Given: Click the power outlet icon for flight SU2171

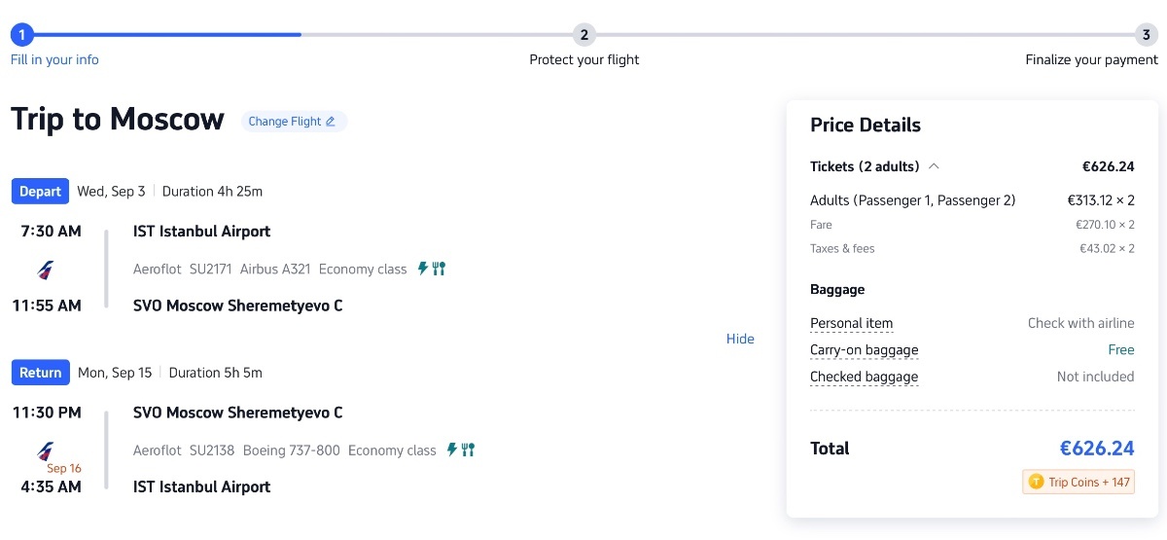Looking at the screenshot, I should pyautogui.click(x=422, y=269).
